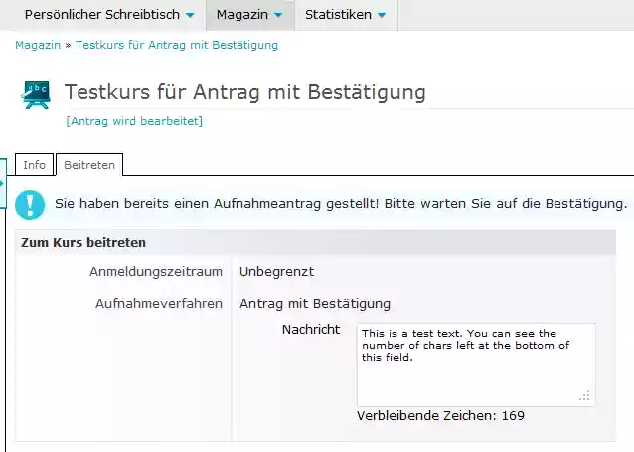
Task: Follow the Magazin breadcrumb link
Action: click(38, 45)
